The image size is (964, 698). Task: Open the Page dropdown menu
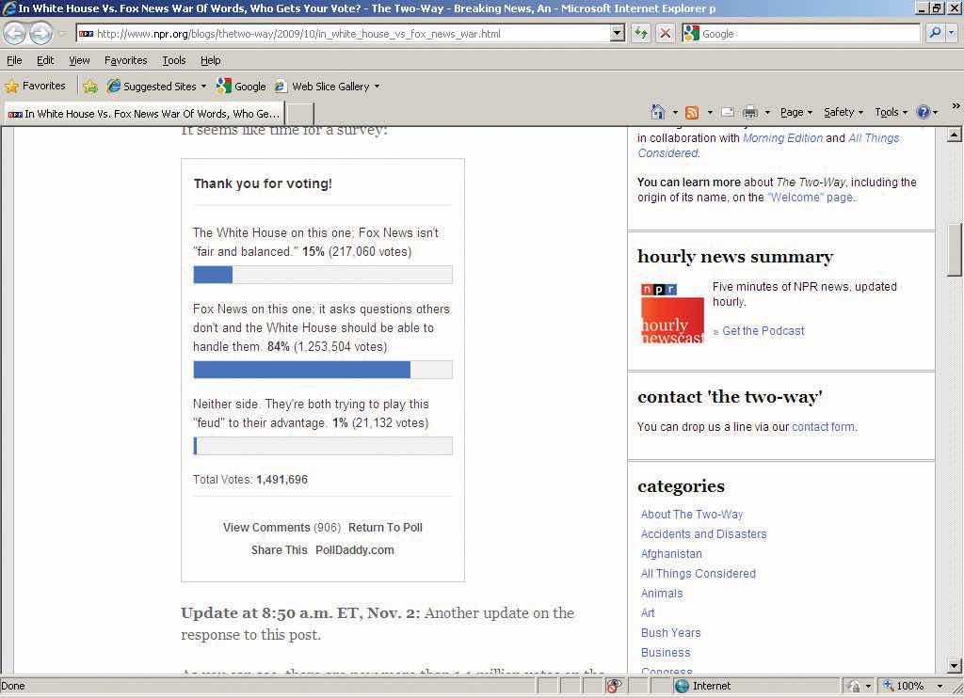pyautogui.click(x=795, y=112)
